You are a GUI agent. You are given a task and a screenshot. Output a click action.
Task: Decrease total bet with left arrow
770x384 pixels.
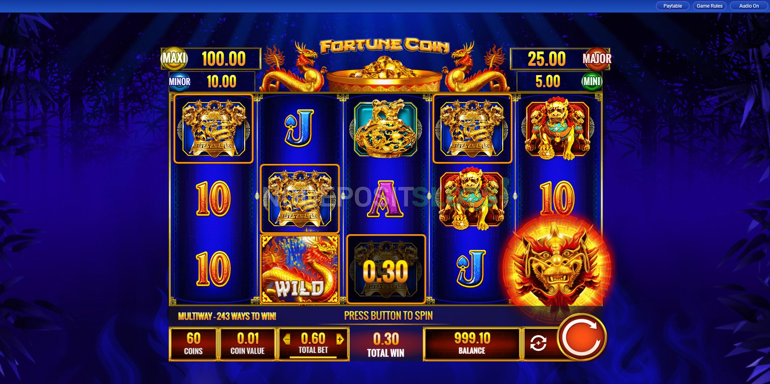point(287,339)
